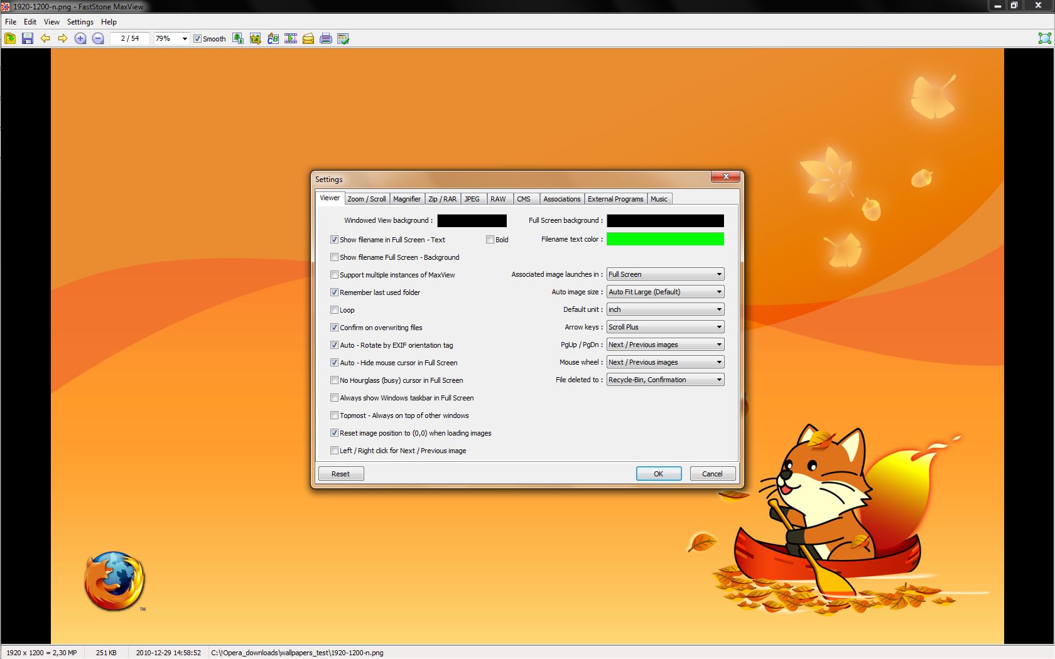
Task: Uncheck Confirm on overwriting files
Action: 334,328
